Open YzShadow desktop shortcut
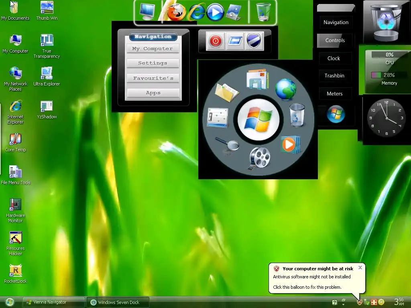This screenshot has width=411, height=308. click(47, 110)
